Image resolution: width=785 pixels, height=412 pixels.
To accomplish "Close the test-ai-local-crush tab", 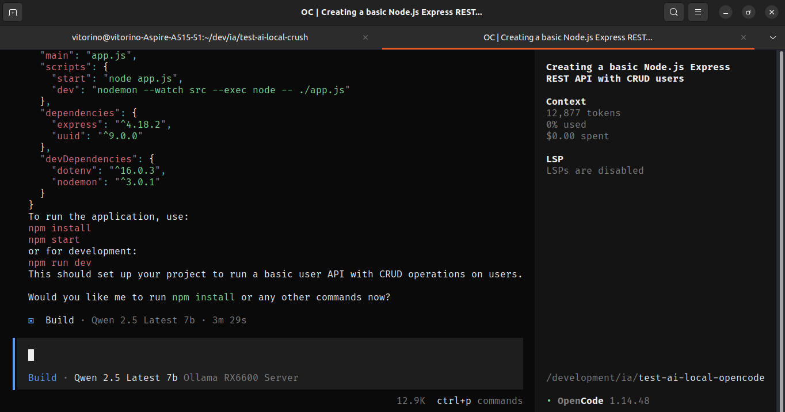I will (x=365, y=37).
